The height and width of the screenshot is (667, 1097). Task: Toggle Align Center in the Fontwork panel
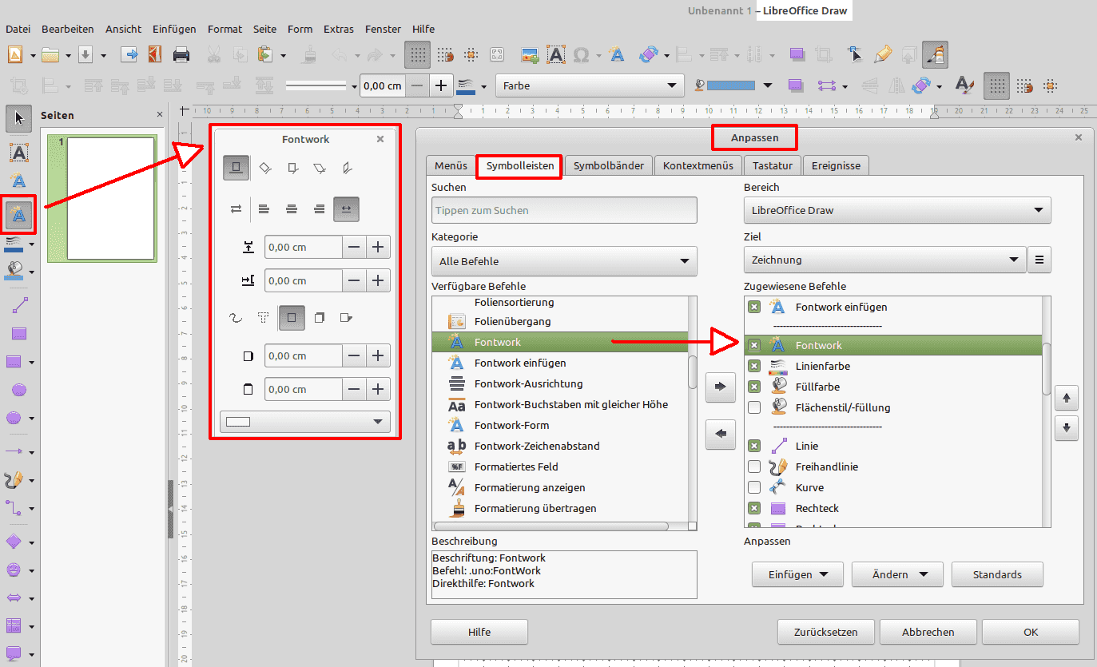coord(292,209)
